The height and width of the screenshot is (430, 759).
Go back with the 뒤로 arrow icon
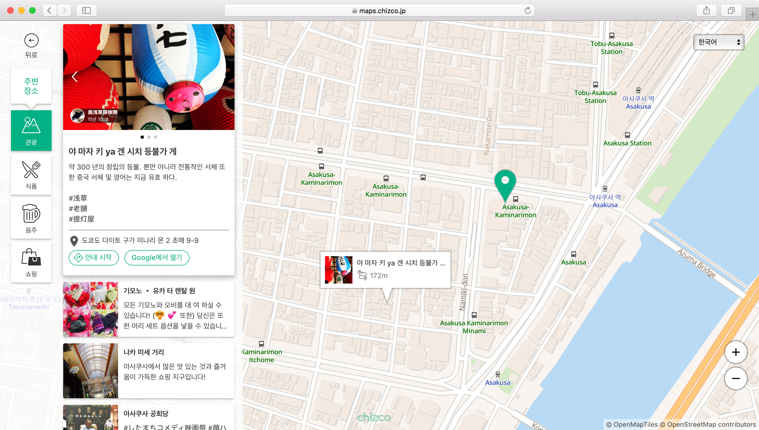[x=31, y=41]
